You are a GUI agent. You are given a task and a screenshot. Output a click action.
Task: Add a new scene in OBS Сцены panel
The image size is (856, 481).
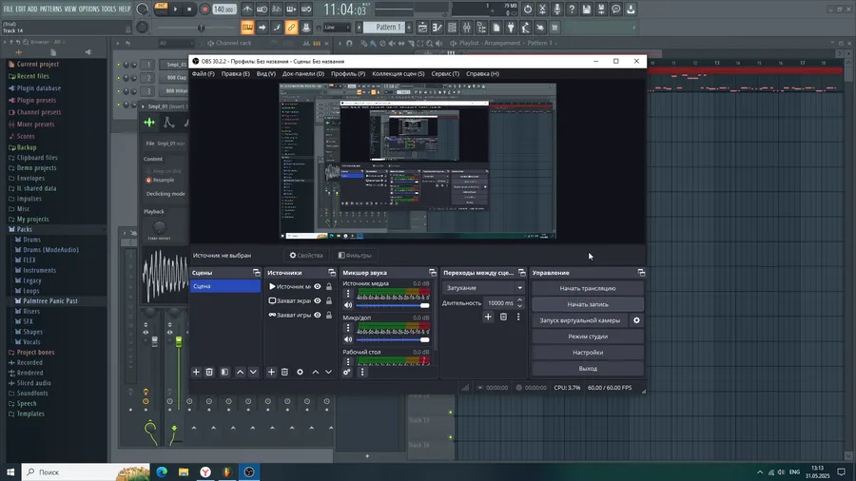(x=196, y=372)
